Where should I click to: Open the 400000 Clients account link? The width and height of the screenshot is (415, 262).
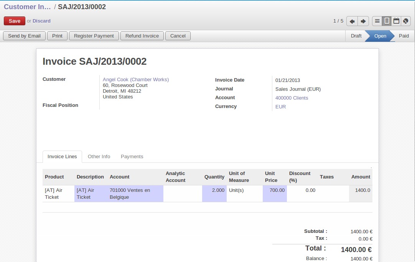coord(291,98)
